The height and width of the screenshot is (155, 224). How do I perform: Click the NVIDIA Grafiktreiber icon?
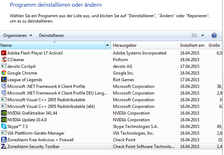click(x=4, y=113)
